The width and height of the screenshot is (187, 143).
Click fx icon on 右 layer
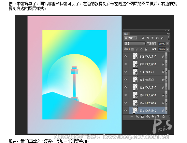[163, 80]
